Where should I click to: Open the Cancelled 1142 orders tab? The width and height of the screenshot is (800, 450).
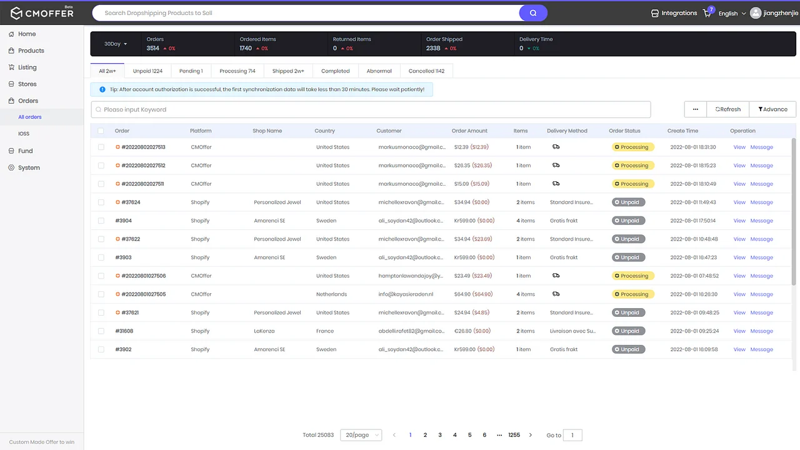point(426,71)
